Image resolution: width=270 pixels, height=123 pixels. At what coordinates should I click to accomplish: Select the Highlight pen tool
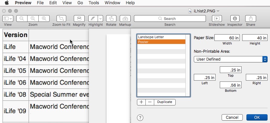point(93,18)
